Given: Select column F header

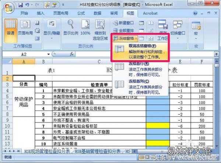Looking at the screenshot, I should tap(202, 62).
